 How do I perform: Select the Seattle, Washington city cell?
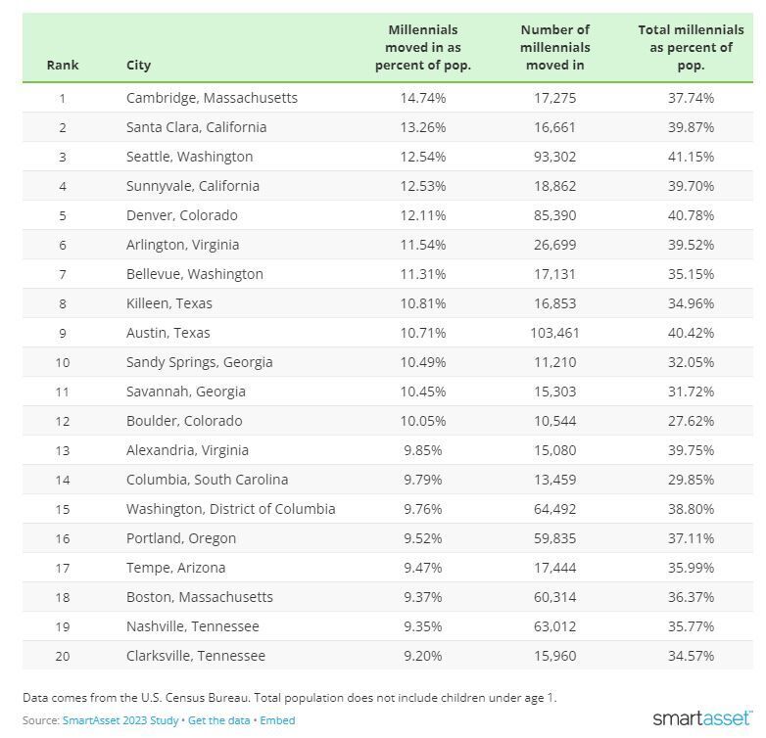coord(189,157)
